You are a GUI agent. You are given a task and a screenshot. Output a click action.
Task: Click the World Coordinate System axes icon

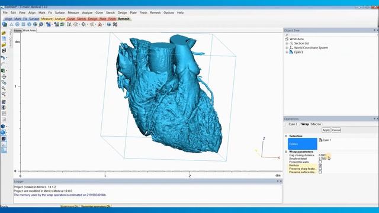pyautogui.click(x=291, y=47)
